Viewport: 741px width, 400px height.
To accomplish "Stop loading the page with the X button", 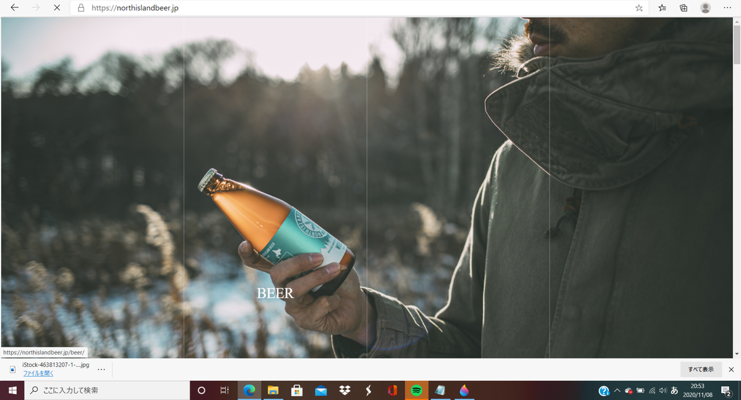I will [57, 8].
